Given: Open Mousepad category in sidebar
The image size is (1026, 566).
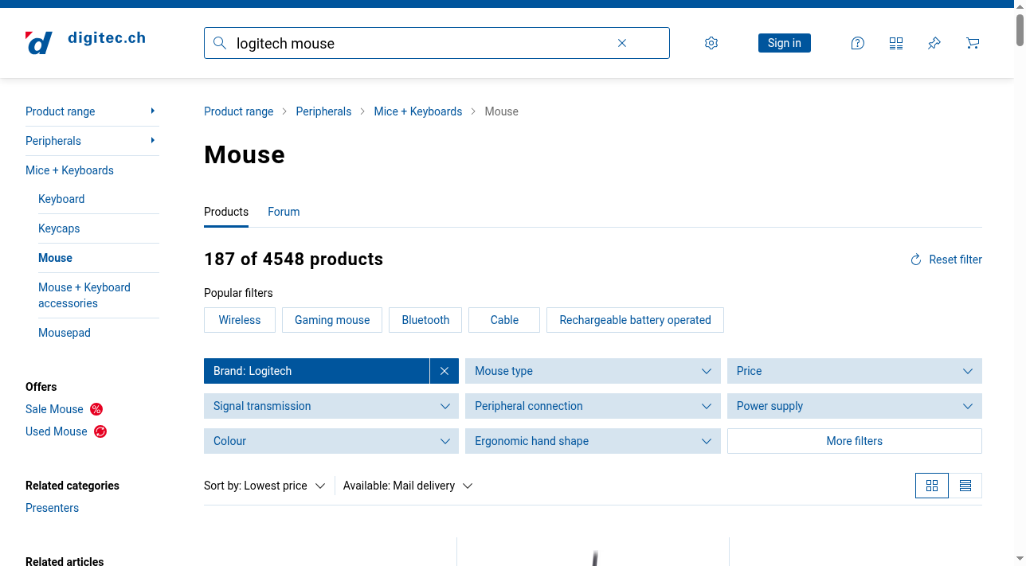Looking at the screenshot, I should coord(65,333).
